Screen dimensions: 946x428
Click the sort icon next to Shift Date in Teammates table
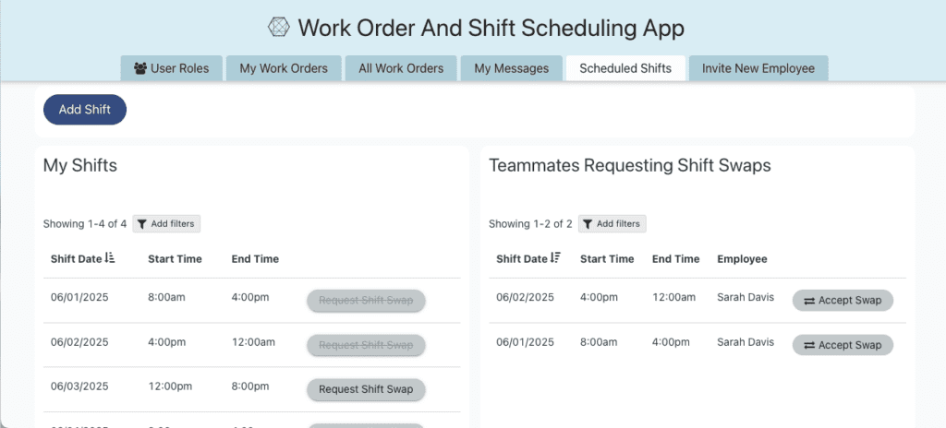point(555,259)
